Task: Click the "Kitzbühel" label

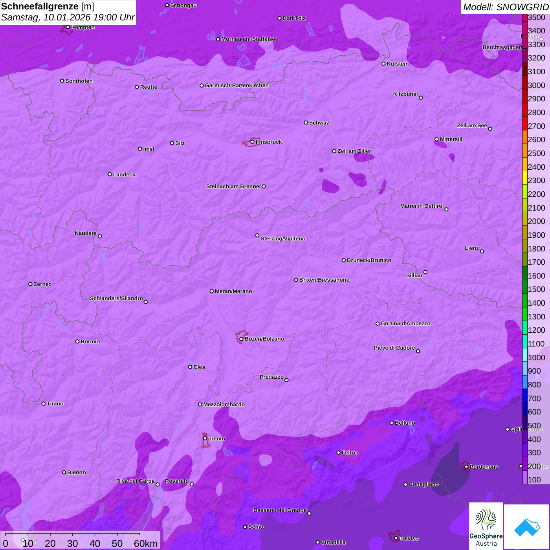Action: point(405,94)
